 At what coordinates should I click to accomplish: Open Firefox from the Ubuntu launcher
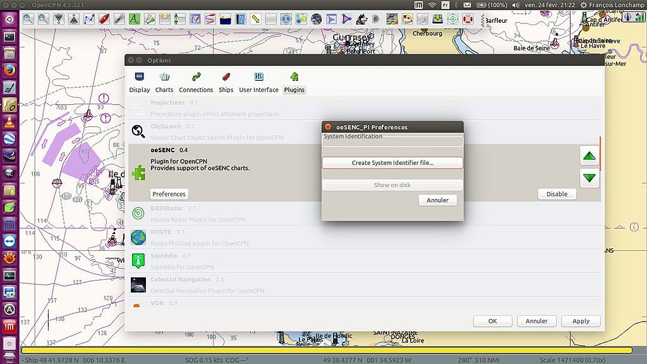[9, 70]
